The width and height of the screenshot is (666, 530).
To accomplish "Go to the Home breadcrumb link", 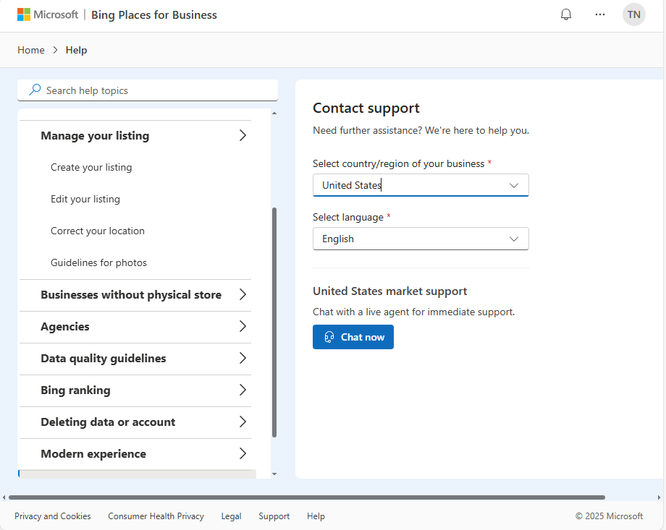I will 31,50.
